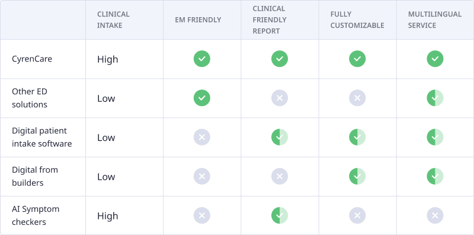474x235 pixels.
Task: Click CyrenCare Multilingual Service checkmark icon
Action: click(x=435, y=59)
